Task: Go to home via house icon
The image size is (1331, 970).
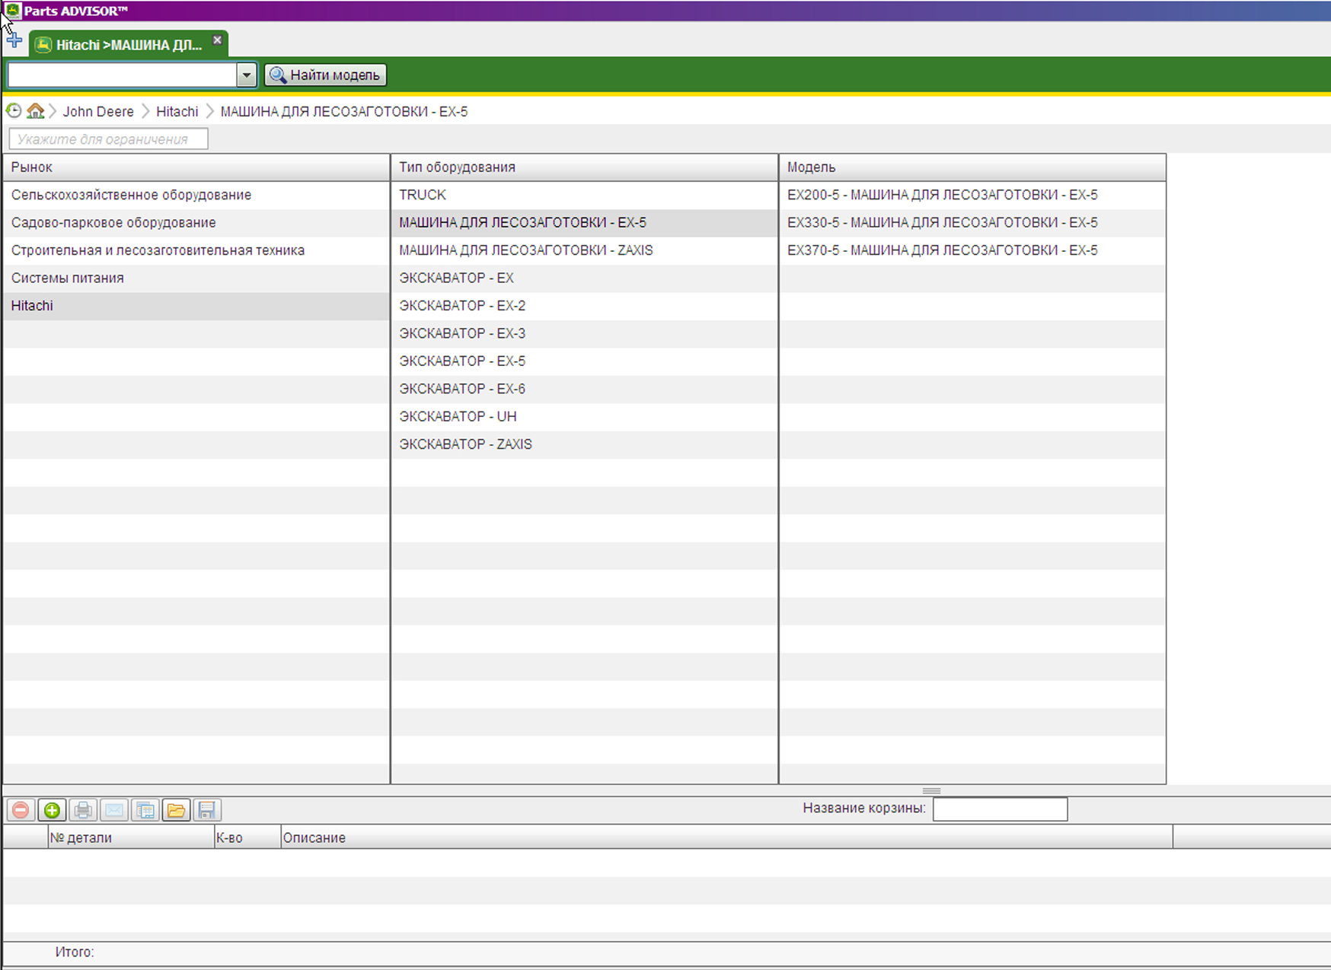Action: click(x=35, y=111)
